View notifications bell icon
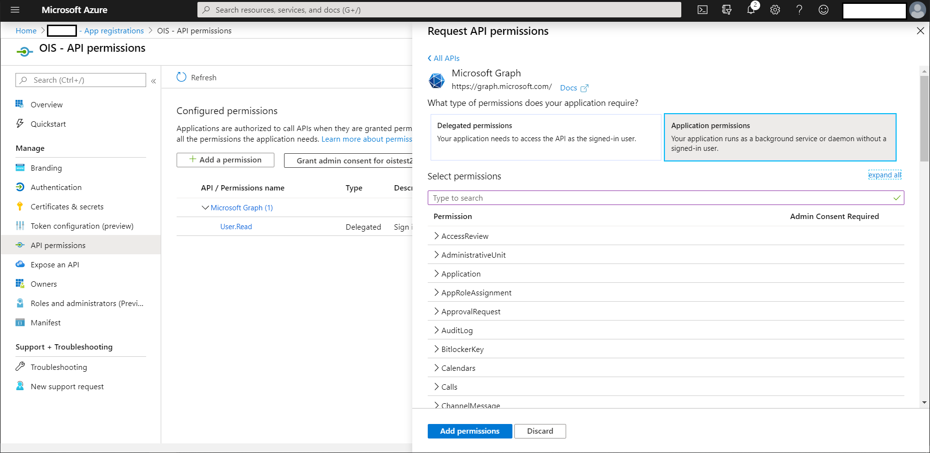 [x=751, y=10]
